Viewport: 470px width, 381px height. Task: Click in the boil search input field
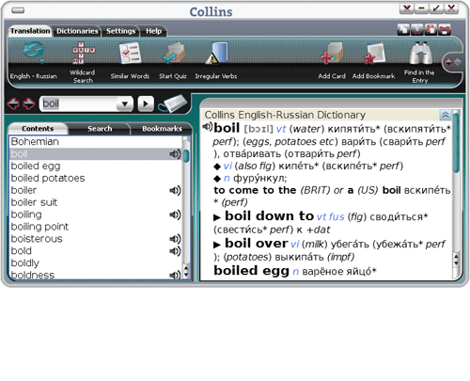click(x=78, y=103)
